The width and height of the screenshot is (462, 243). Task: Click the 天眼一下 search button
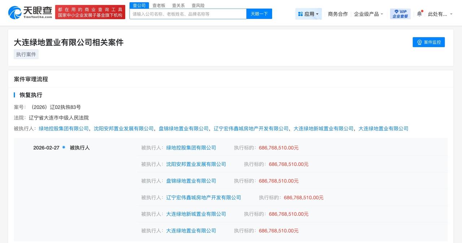pyautogui.click(x=259, y=14)
